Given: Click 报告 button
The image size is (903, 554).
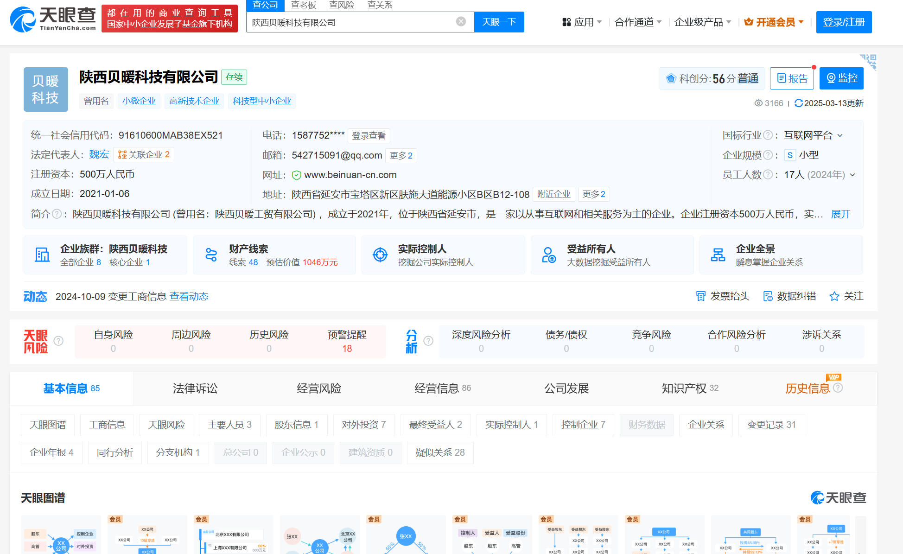Looking at the screenshot, I should [x=792, y=78].
